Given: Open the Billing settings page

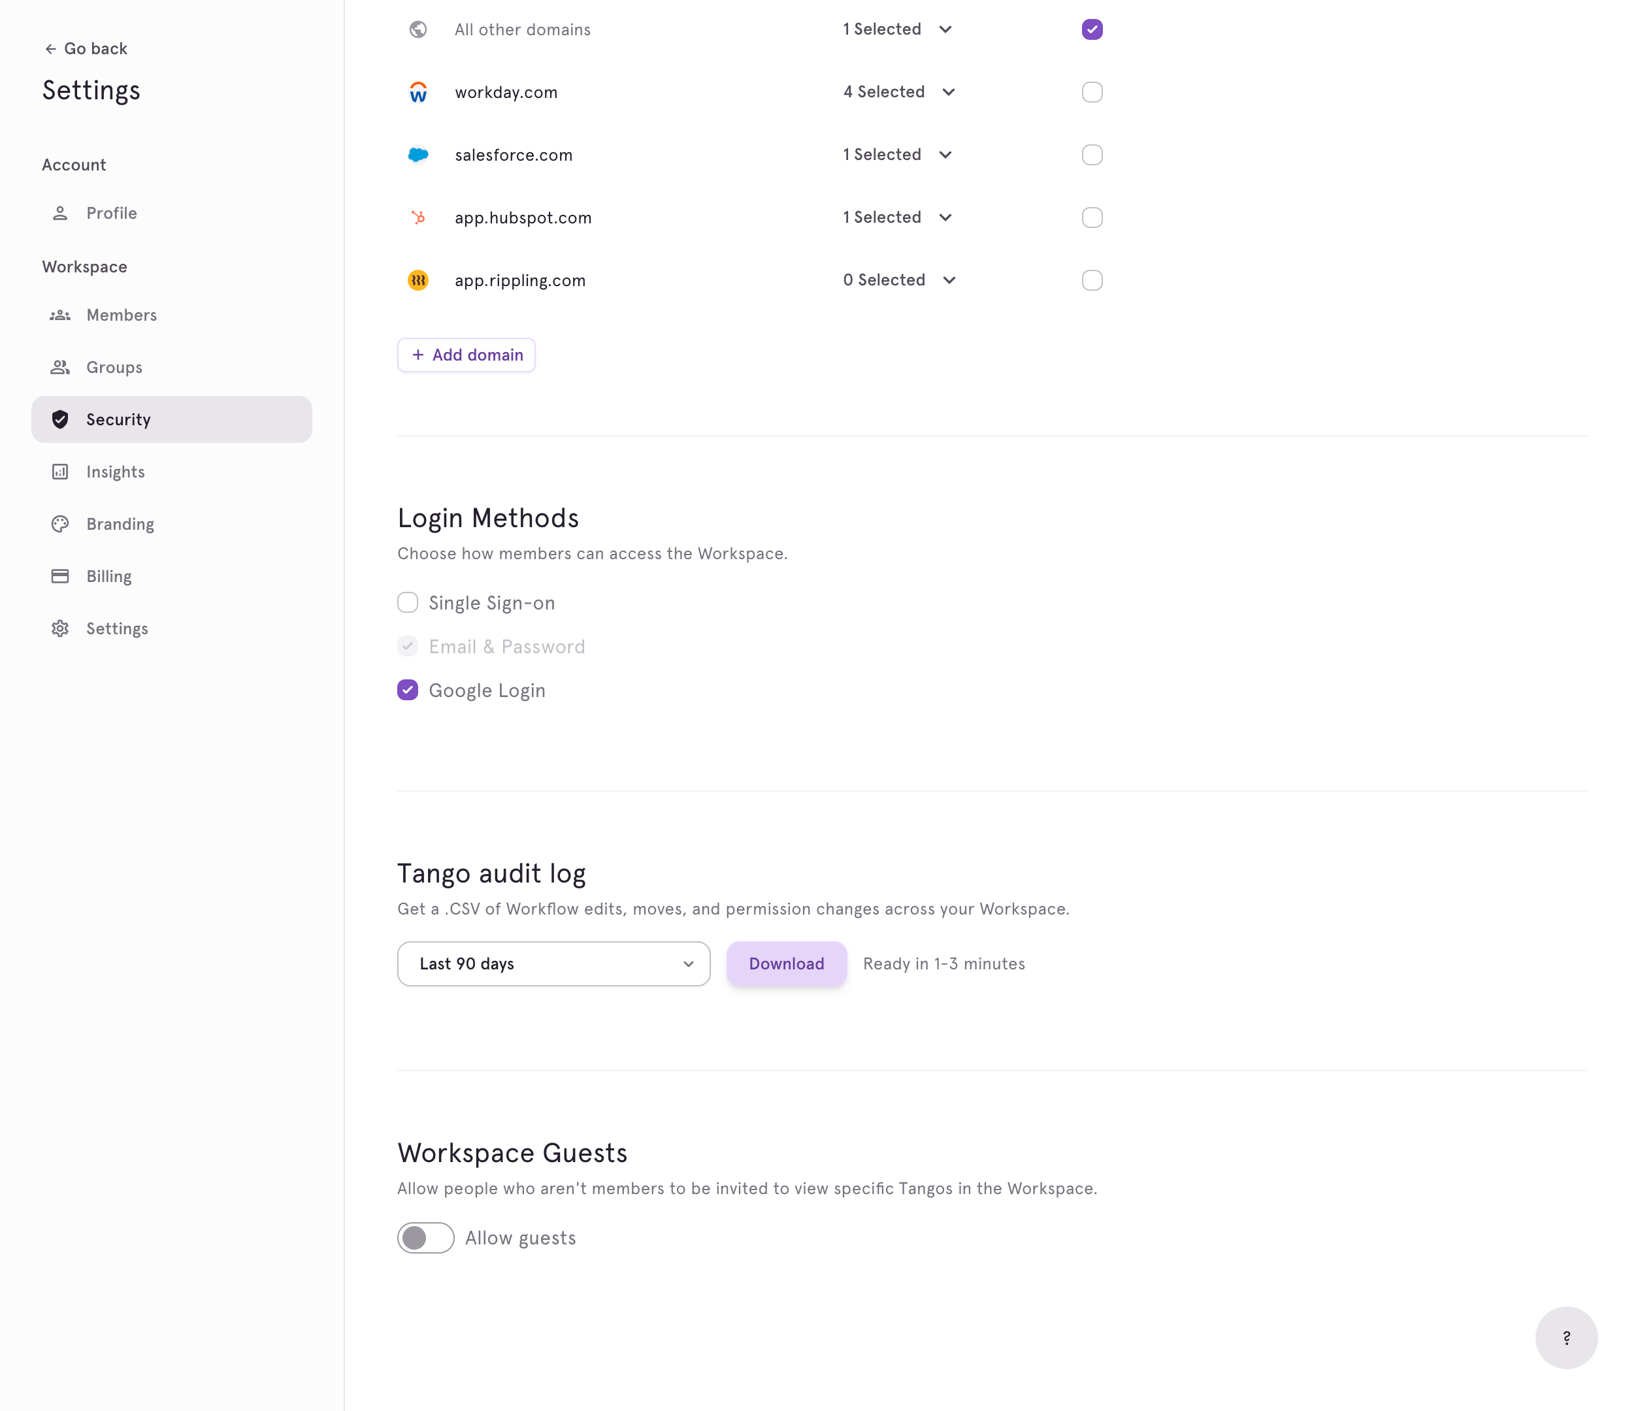Looking at the screenshot, I should 172,576.
